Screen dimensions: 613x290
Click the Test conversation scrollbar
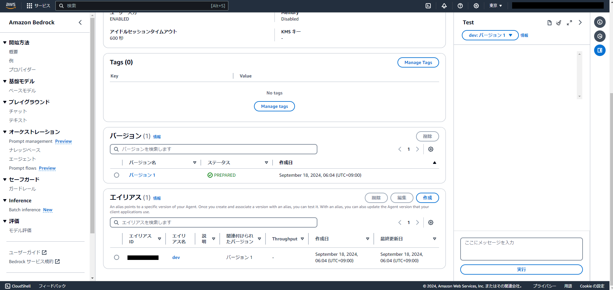click(579, 75)
